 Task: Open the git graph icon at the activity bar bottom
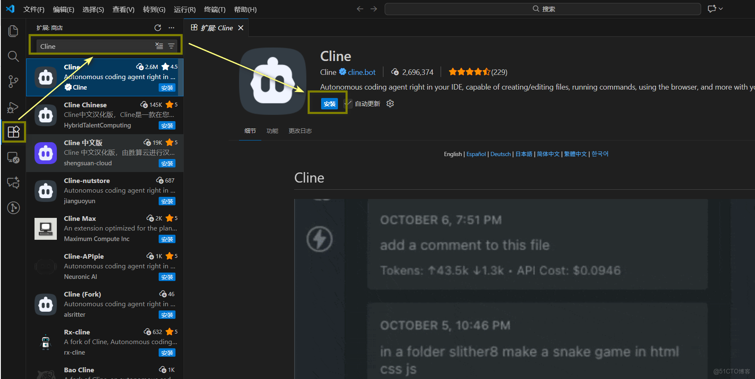pyautogui.click(x=13, y=208)
